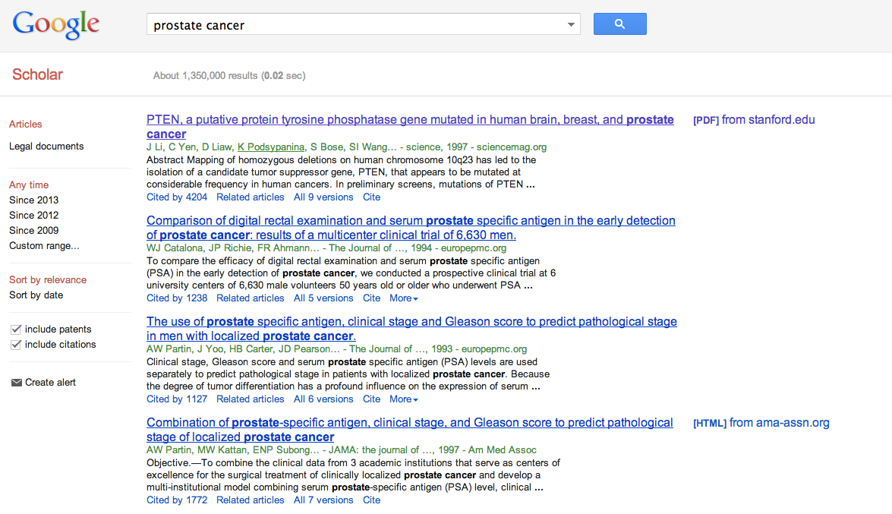Image resolution: width=892 pixels, height=514 pixels.
Task: View All 6 versions
Action: [323, 399]
